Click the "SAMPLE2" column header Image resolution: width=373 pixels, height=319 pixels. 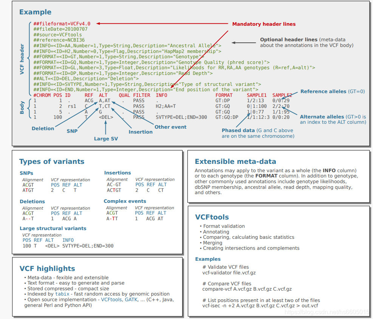[x=282, y=95]
